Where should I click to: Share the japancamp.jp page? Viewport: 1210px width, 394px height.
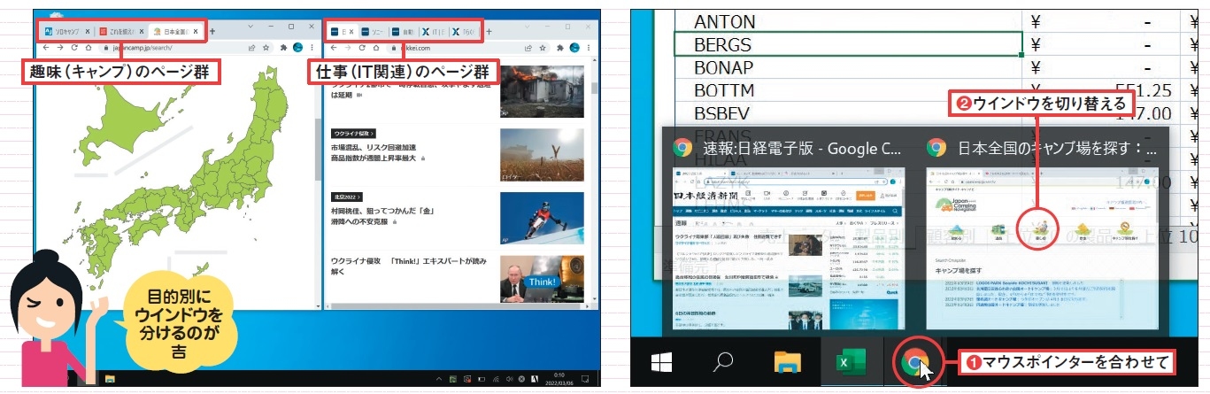252,48
